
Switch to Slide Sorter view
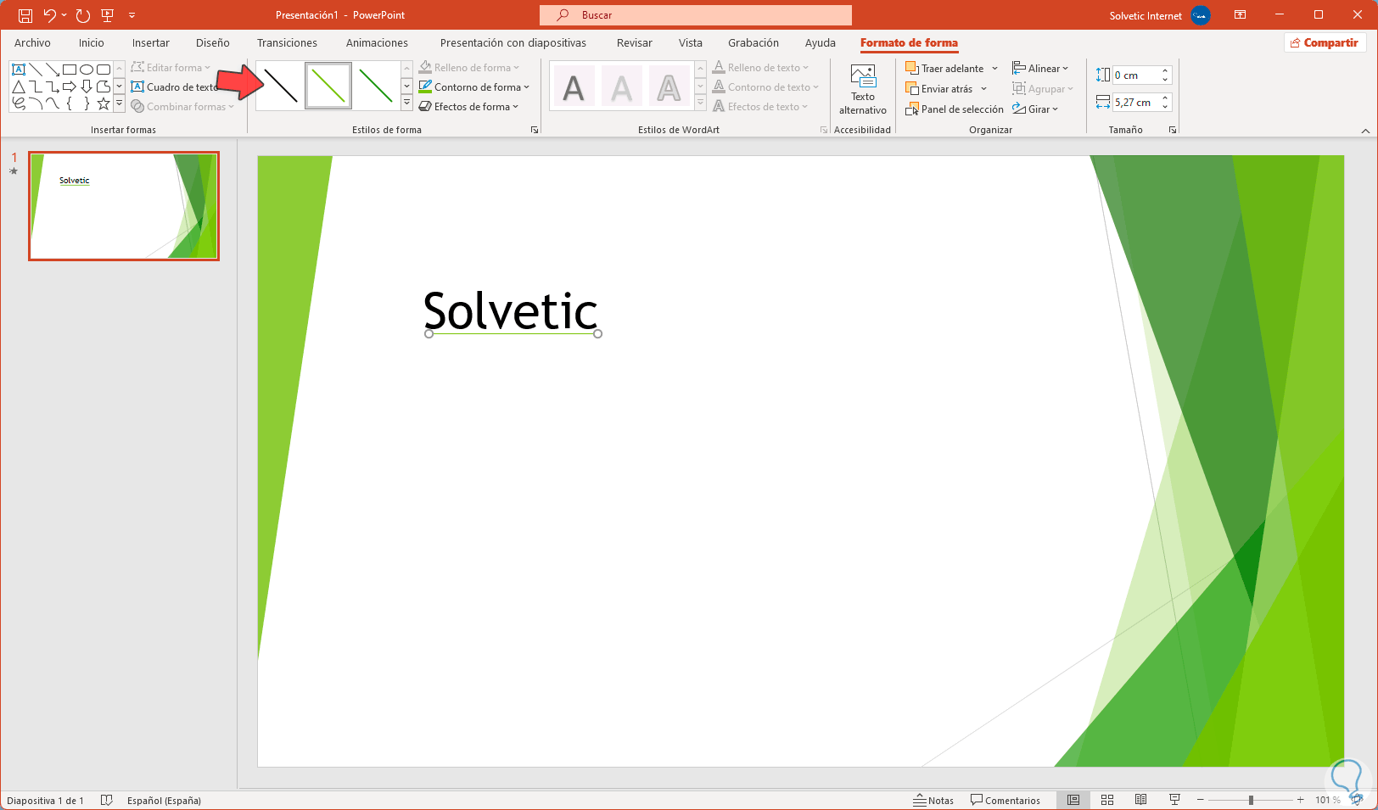click(x=1107, y=800)
